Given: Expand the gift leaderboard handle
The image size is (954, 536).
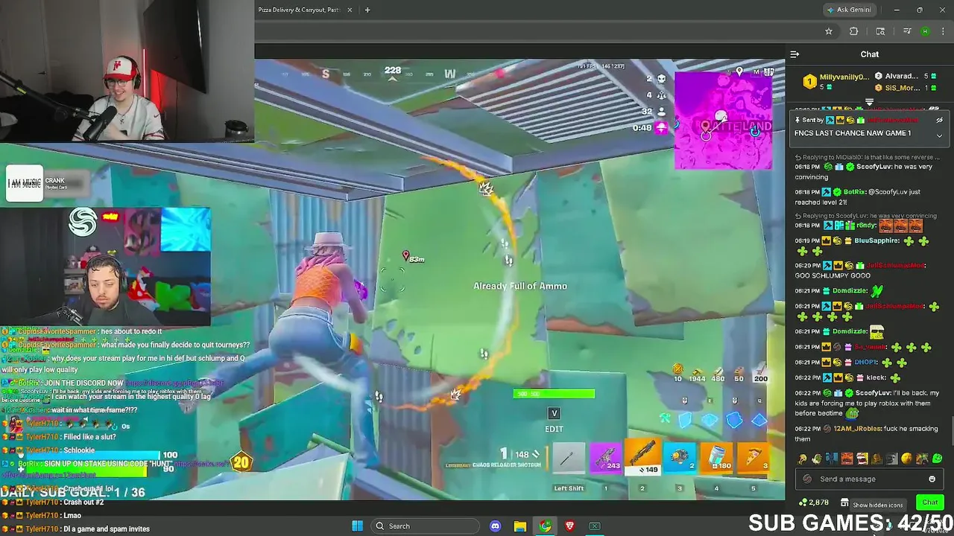Looking at the screenshot, I should click(869, 102).
